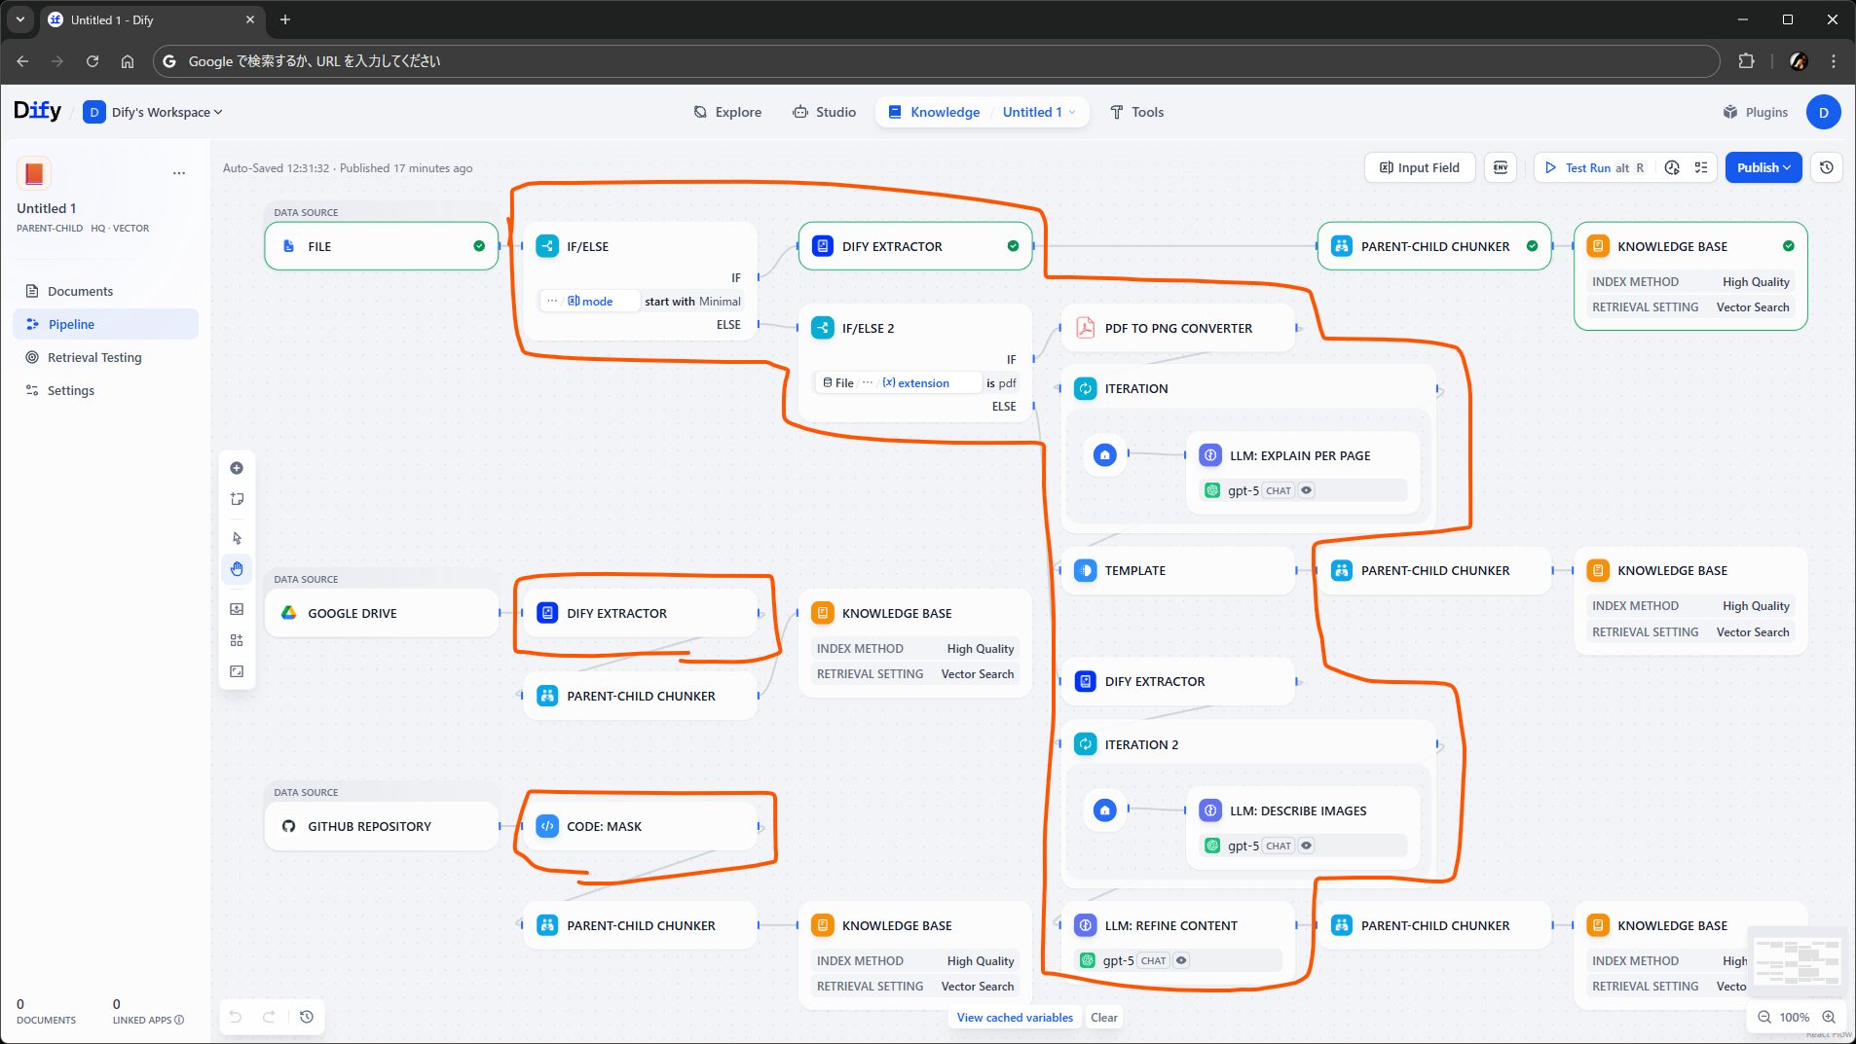Click the add node plus icon
The width and height of the screenshot is (1856, 1044).
(x=237, y=468)
